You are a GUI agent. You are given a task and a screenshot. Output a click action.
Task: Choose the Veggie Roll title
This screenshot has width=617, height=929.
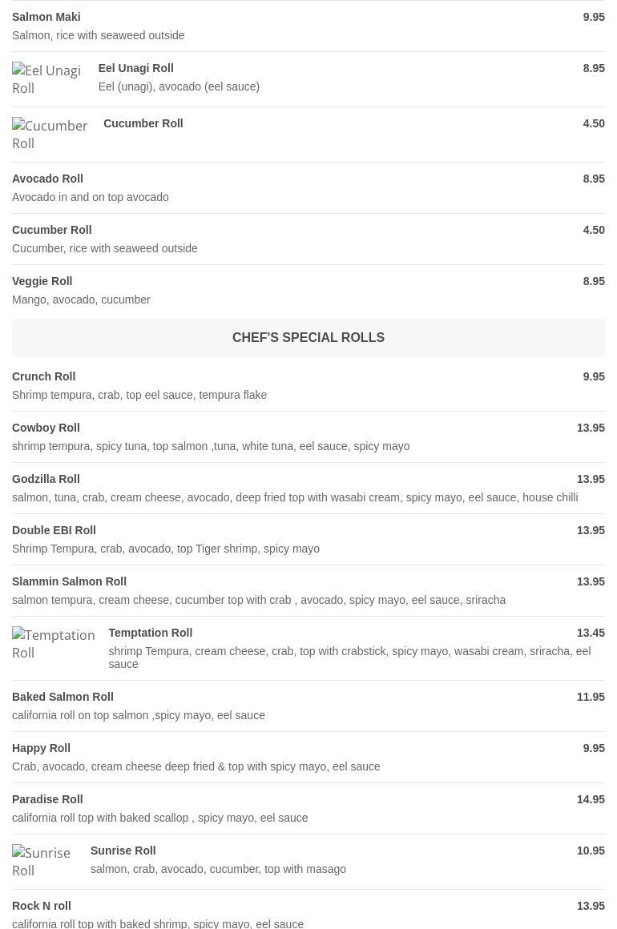[42, 281]
